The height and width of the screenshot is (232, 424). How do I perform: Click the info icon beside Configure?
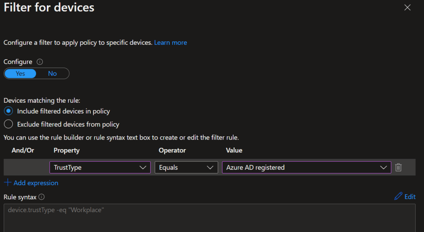point(40,62)
